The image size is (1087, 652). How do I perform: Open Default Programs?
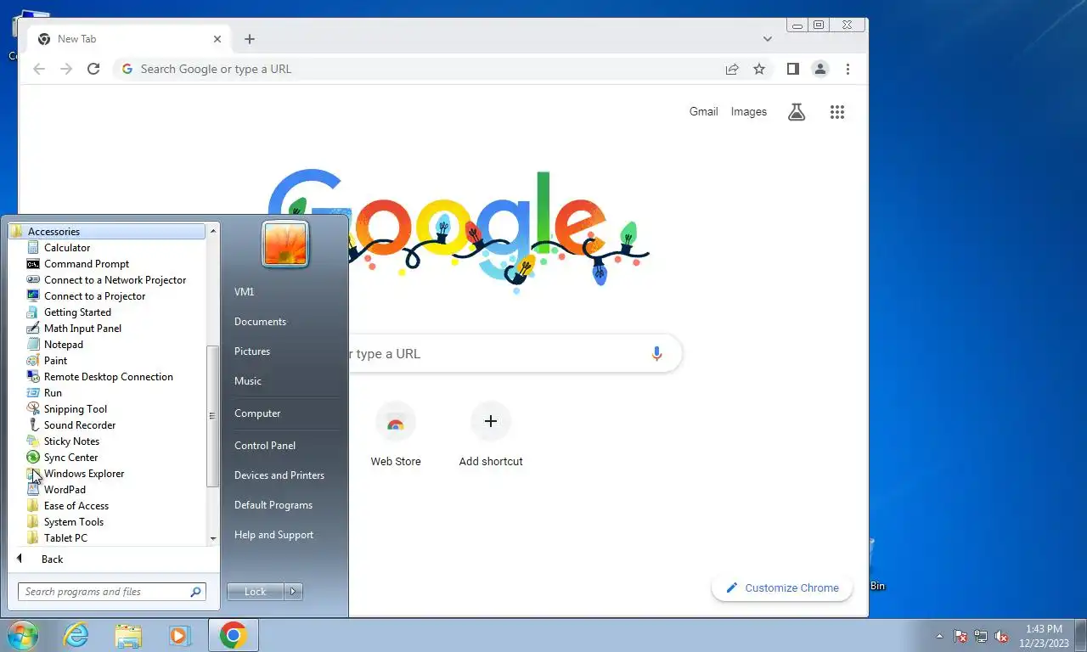click(x=273, y=505)
